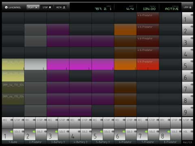
Task: Launch scene 6
Action: 187,76
